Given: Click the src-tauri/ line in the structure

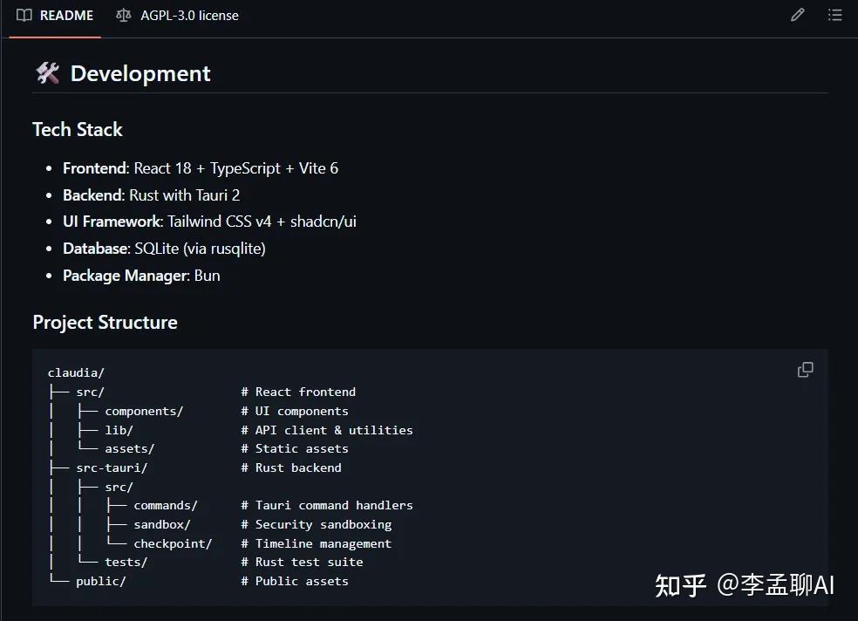Looking at the screenshot, I should [x=112, y=467].
